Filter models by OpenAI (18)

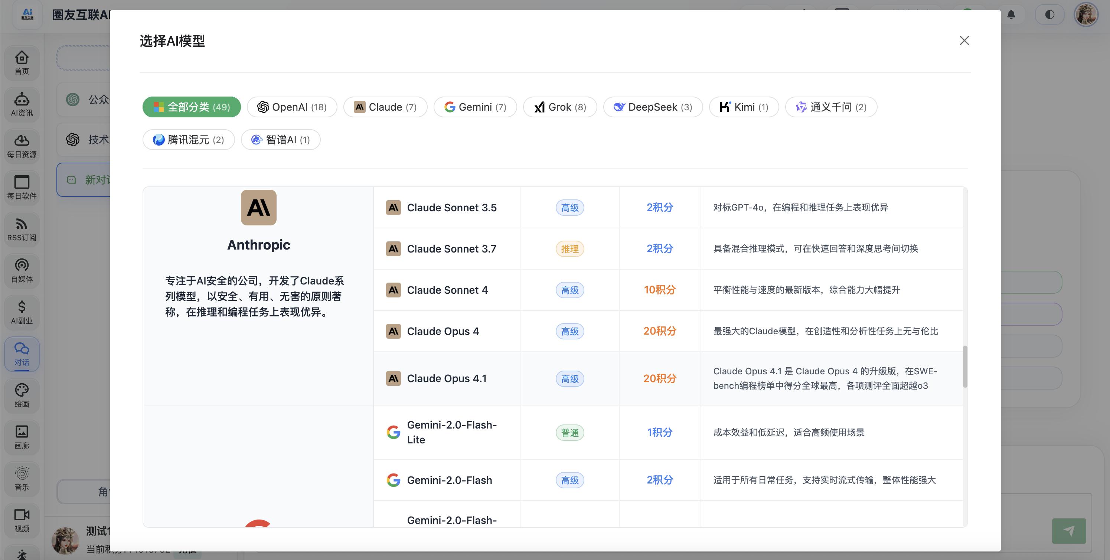[x=292, y=107]
